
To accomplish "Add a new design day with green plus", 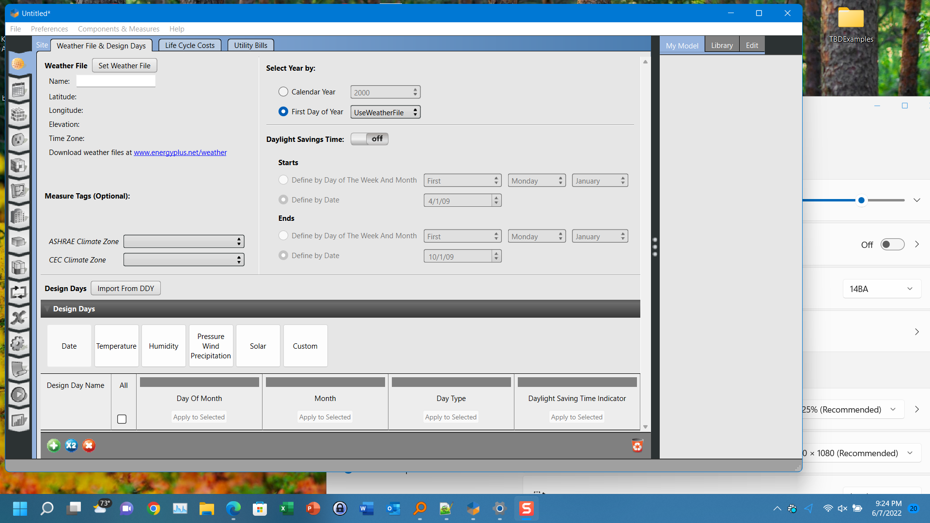I will pyautogui.click(x=53, y=445).
